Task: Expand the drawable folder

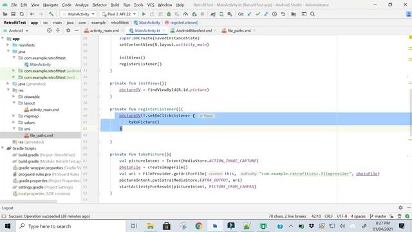Action: point(14,97)
